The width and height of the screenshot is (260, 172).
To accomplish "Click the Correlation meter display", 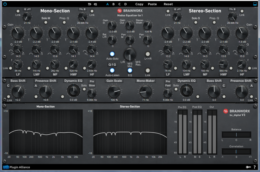I will pyautogui.click(x=236, y=152).
